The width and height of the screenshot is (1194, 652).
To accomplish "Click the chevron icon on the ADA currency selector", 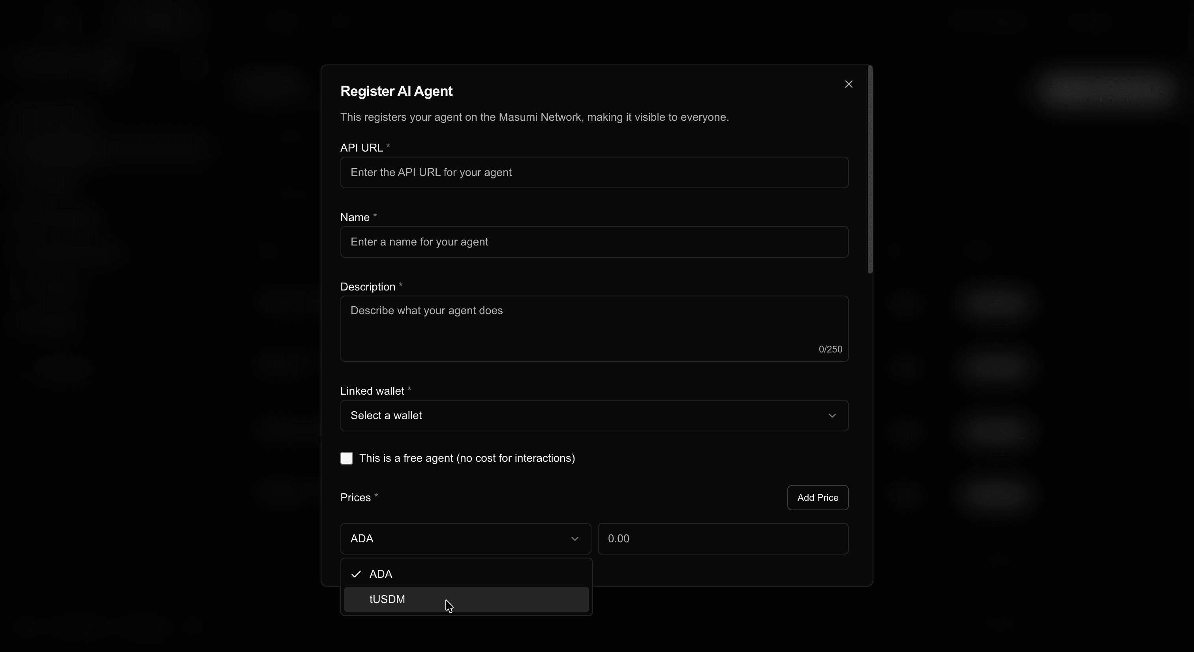I will click(x=575, y=538).
